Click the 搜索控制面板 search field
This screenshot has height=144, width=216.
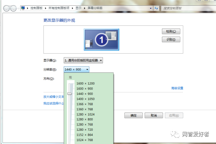pyautogui.click(x=188, y=8)
